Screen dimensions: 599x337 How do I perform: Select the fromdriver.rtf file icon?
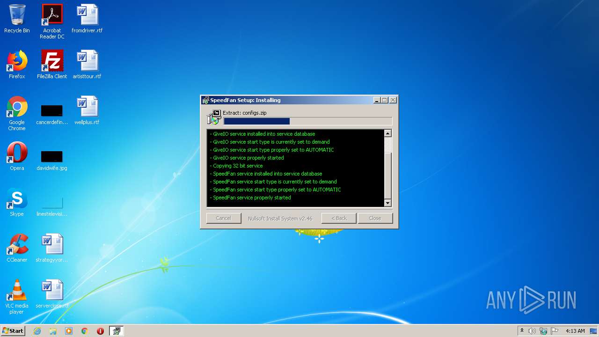tap(87, 19)
